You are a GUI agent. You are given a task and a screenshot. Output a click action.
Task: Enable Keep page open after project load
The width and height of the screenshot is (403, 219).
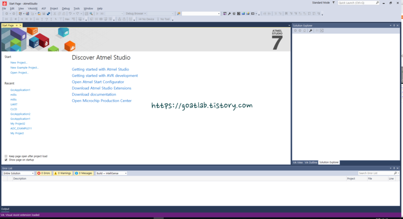(x=6, y=156)
